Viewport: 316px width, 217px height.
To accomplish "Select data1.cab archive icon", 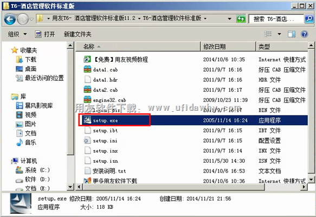I will (x=87, y=69).
